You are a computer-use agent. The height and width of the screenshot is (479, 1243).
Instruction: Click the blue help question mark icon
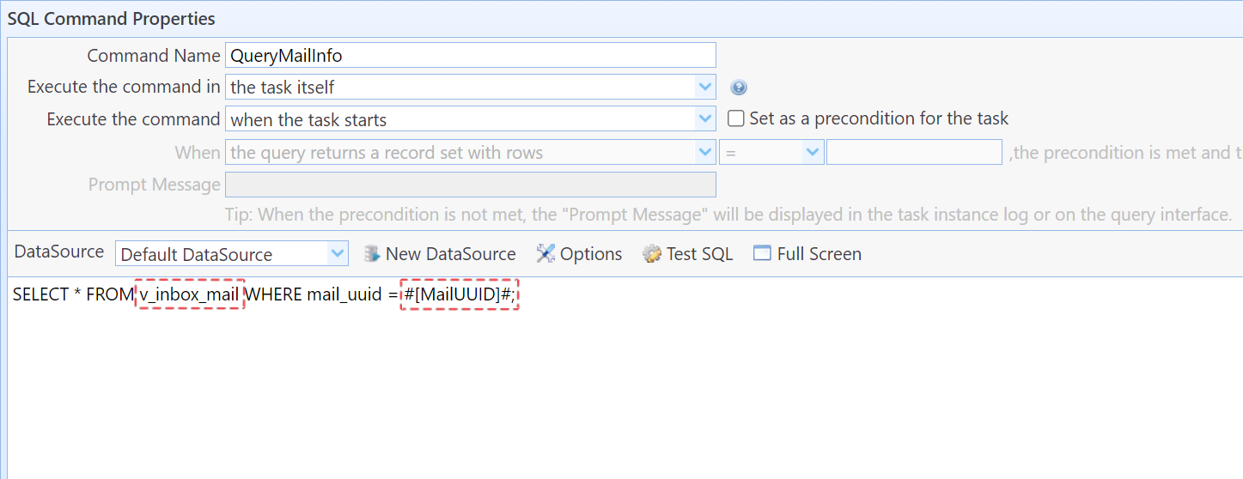pos(738,88)
